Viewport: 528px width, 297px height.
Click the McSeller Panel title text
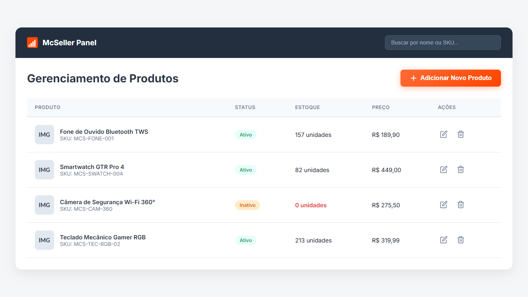coord(70,43)
